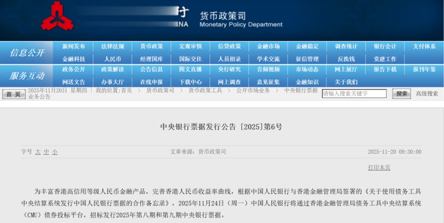Open 在线申报 section
This screenshot has height=223, width=444.
pos(151,82)
